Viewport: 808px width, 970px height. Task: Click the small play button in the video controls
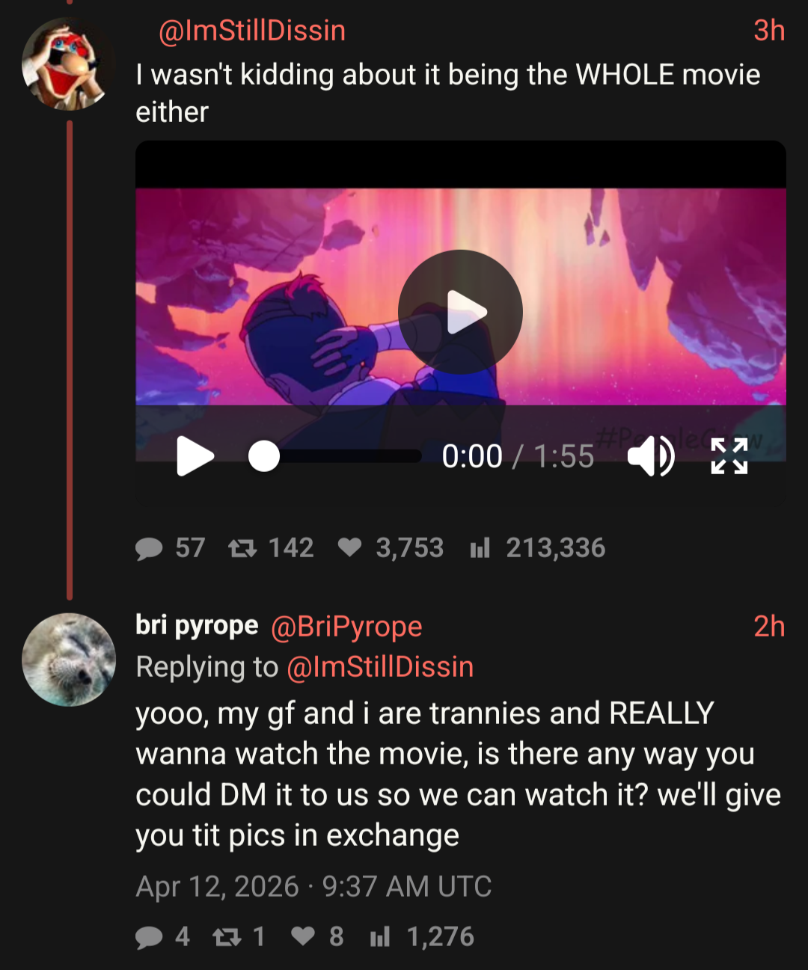195,456
